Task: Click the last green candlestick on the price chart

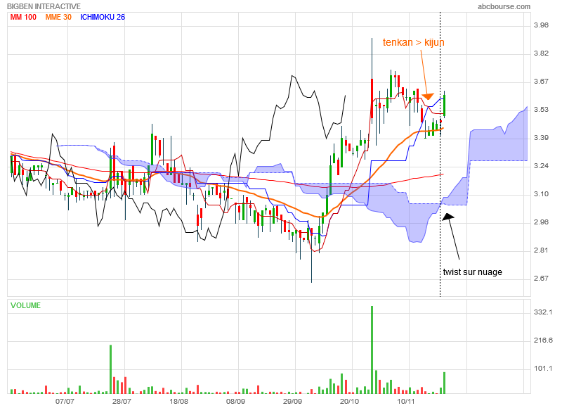Action: click(445, 105)
